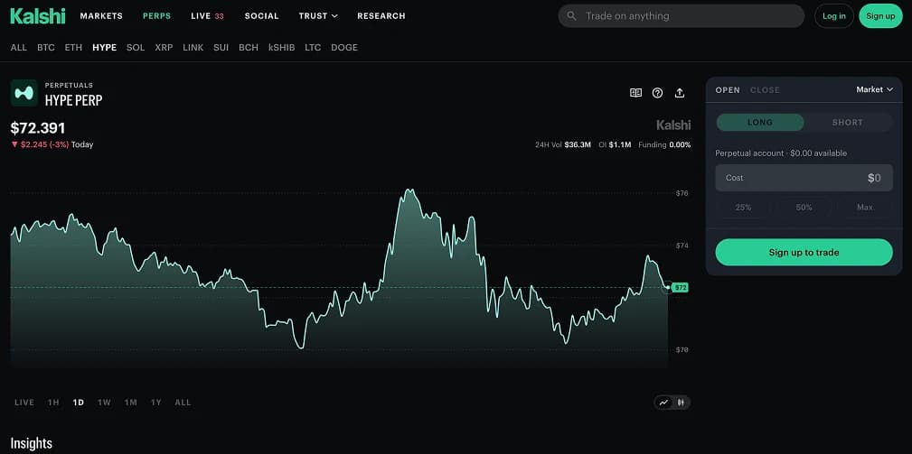912x454 pixels.
Task: Select the LINK filter
Action: point(193,48)
